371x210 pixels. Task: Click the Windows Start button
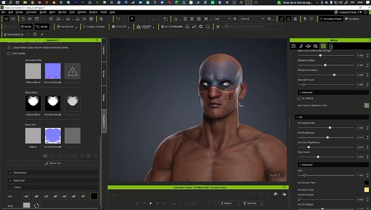pos(3,2)
